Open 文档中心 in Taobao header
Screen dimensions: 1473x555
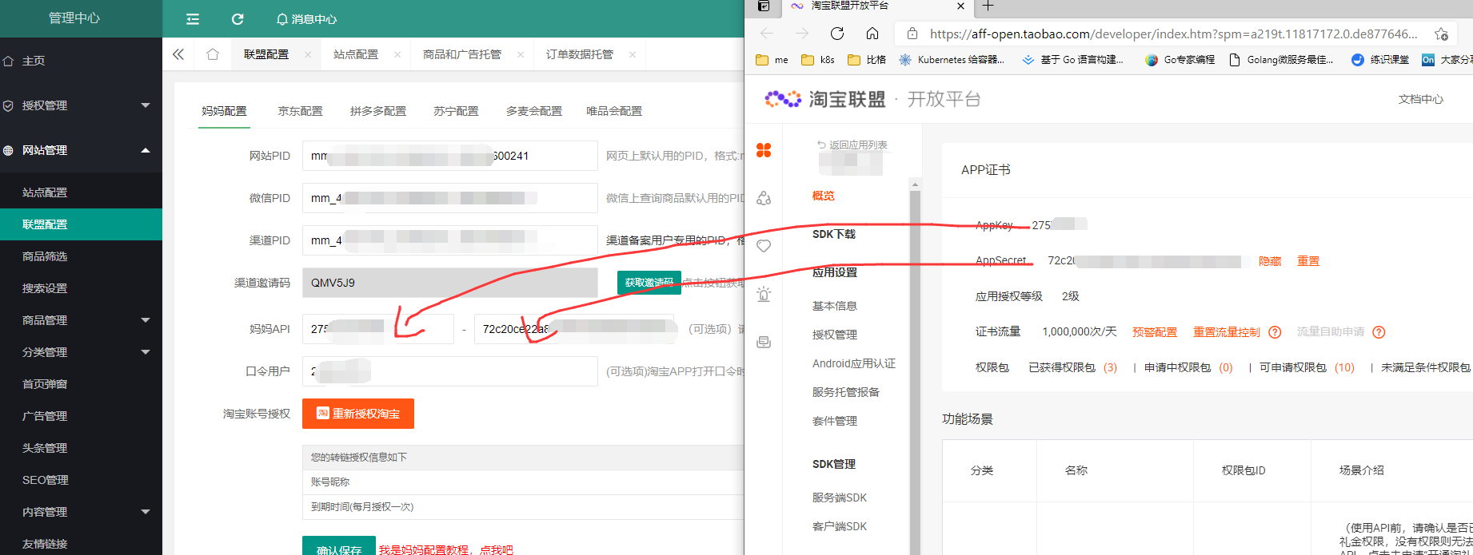[1420, 99]
